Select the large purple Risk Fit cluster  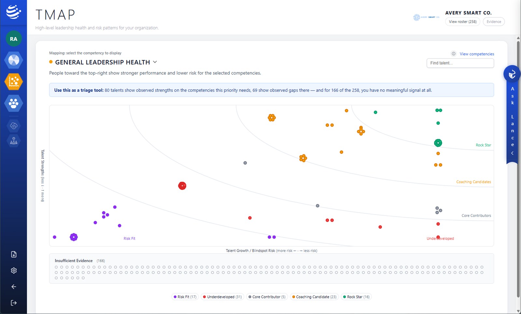coord(74,237)
